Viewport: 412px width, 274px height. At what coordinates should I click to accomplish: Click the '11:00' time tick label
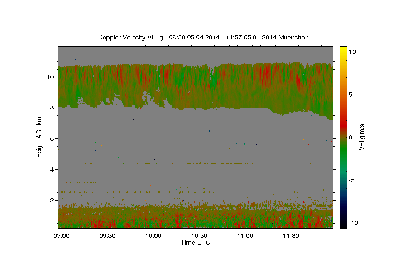coord(245,236)
